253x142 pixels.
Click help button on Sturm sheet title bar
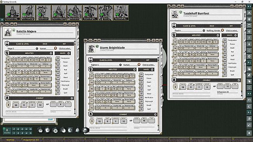(154, 40)
